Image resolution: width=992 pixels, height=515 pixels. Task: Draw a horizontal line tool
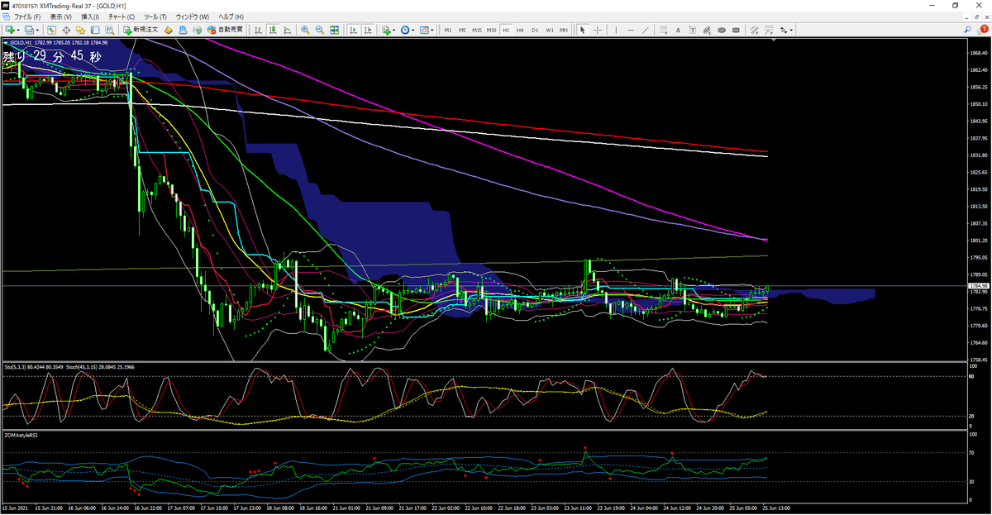click(630, 30)
